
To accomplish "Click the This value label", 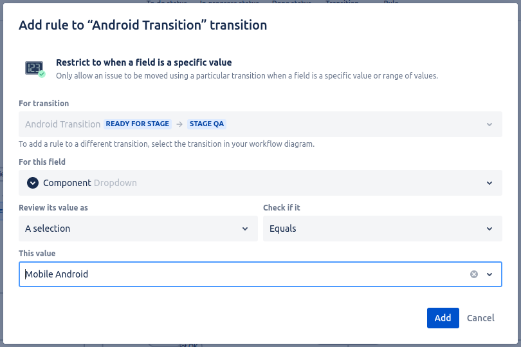I will pyautogui.click(x=37, y=254).
